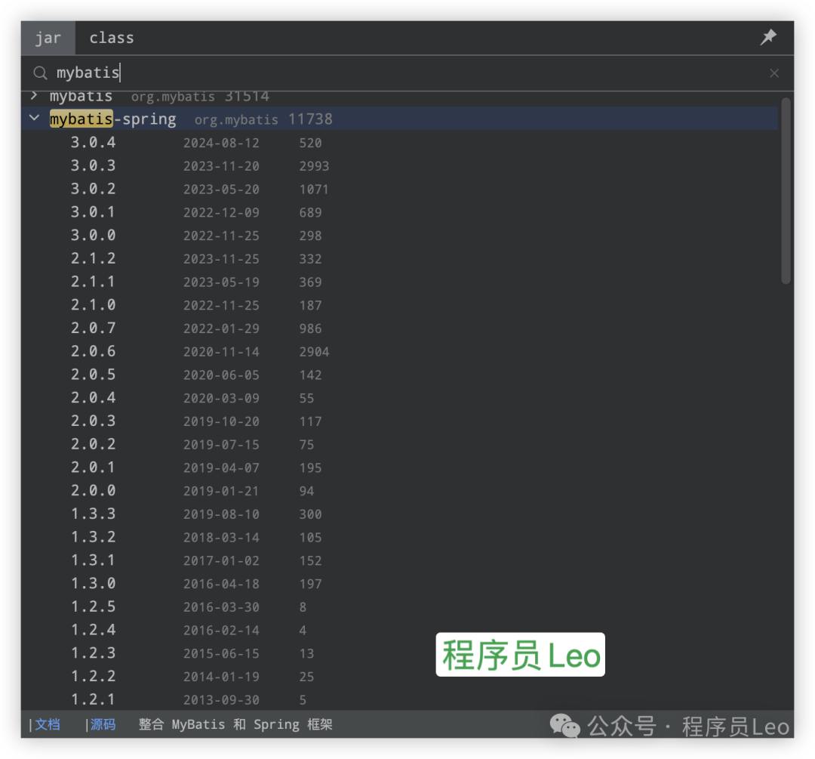815x759 pixels.
Task: Click inside the search input field
Action: coord(226,73)
